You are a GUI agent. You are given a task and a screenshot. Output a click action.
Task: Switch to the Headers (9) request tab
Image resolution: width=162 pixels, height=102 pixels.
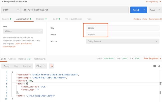[x=42, y=19]
